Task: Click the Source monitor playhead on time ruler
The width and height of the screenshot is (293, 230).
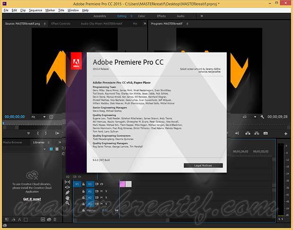Action: [x=3, y=123]
